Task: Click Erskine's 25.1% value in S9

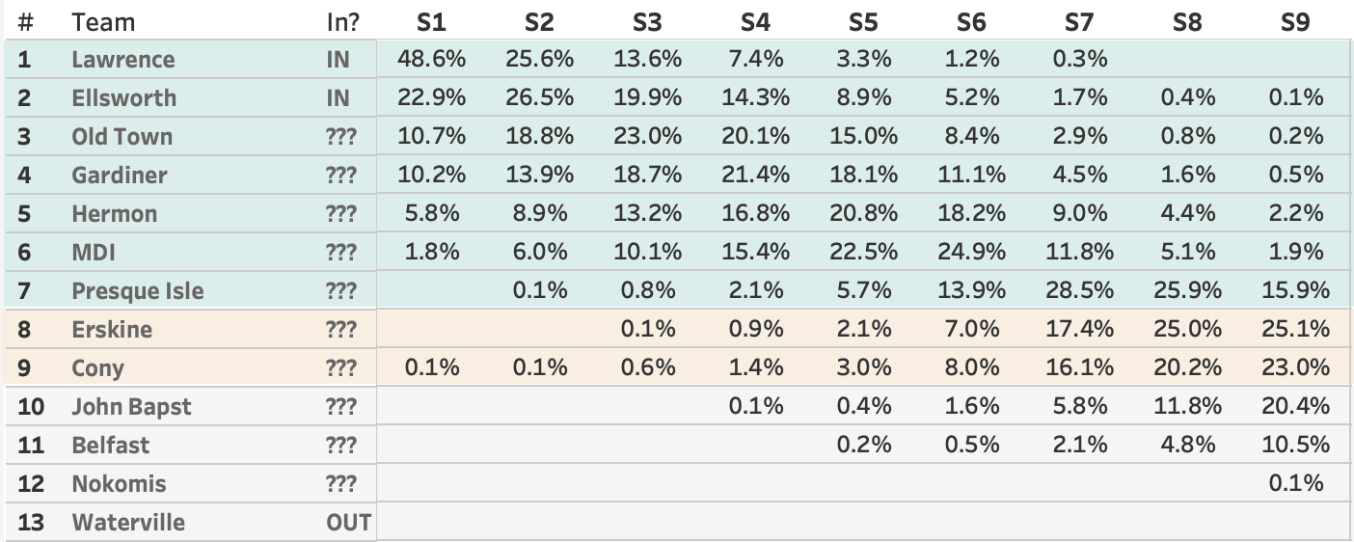Action: [1295, 330]
